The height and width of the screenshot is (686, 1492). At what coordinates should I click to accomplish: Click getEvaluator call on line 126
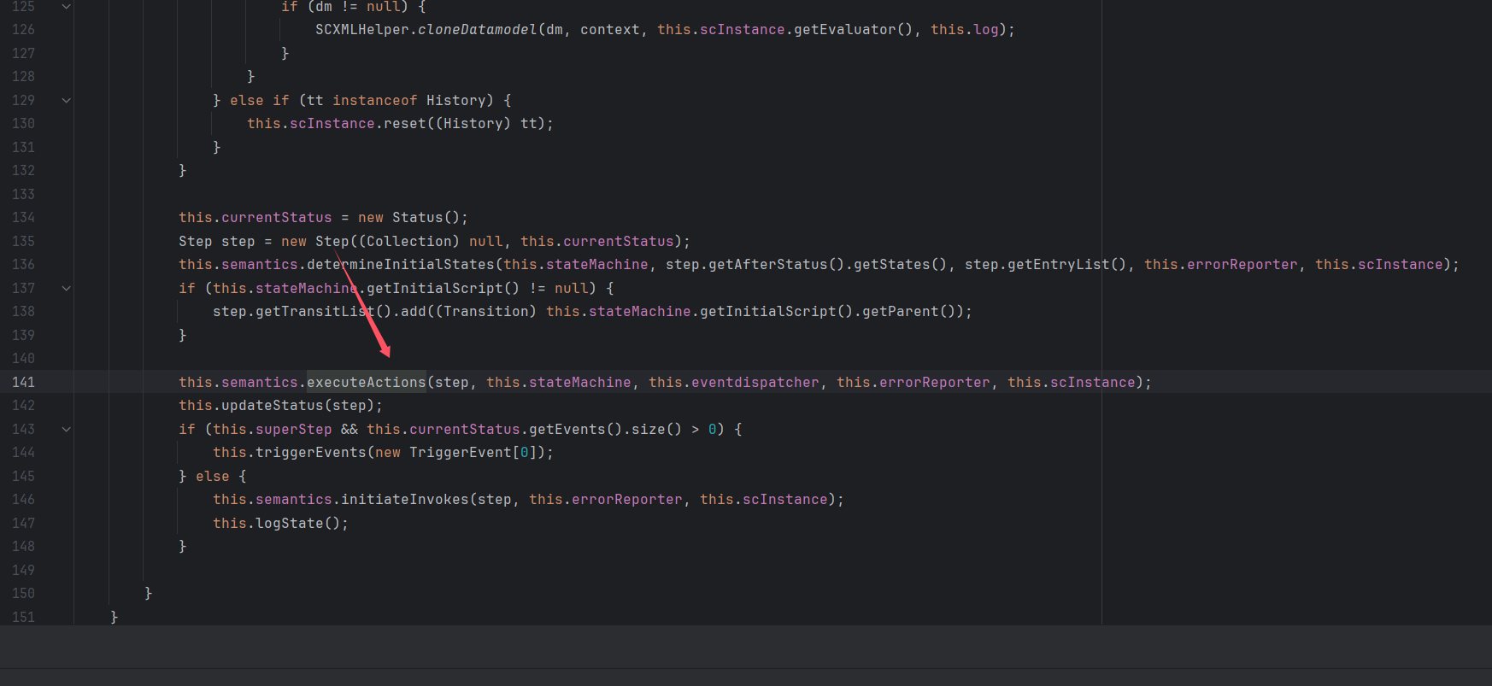pos(845,29)
